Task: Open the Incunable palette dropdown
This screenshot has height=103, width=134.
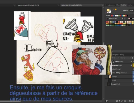Action: coord(116,19)
